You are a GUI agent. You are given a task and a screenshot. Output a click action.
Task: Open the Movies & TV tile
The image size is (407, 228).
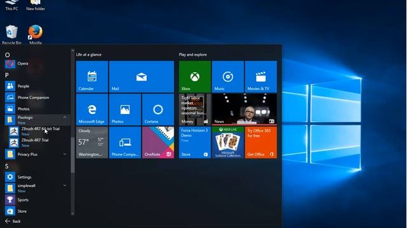261,77
